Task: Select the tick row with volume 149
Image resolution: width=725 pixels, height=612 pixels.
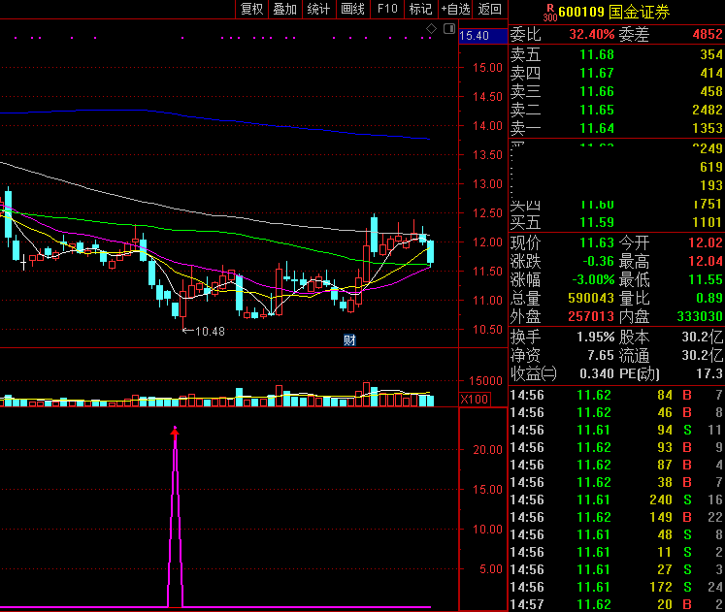Action: (x=617, y=517)
